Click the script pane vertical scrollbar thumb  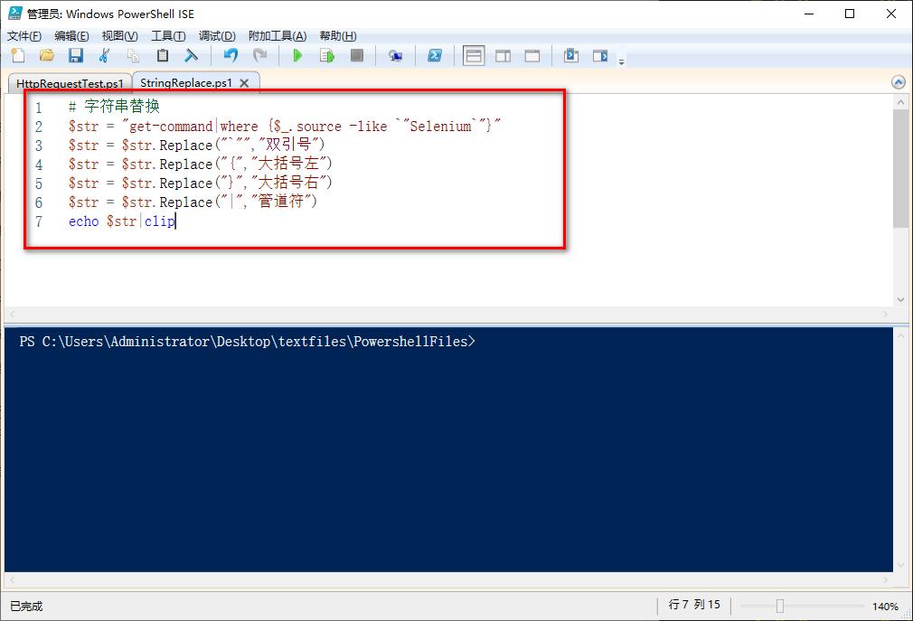tap(900, 169)
